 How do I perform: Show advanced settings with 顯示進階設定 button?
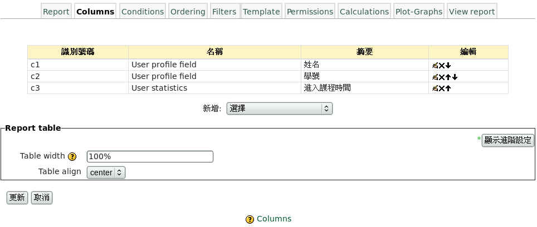(x=507, y=140)
